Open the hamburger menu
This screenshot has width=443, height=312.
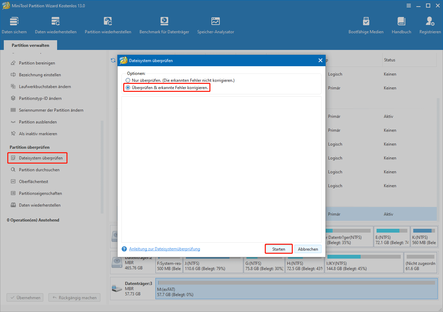[409, 6]
